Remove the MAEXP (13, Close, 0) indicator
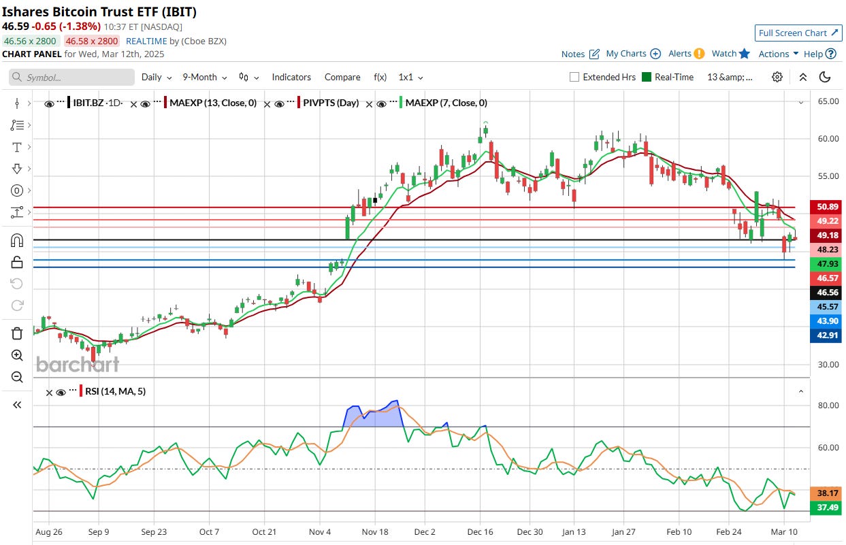This screenshot has height=545, width=846. click(x=135, y=104)
